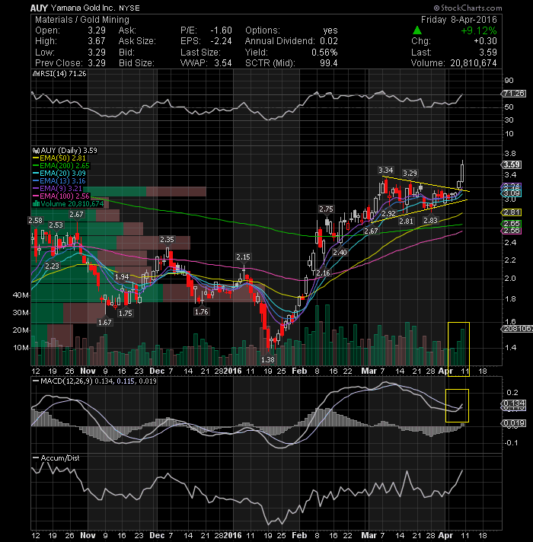
Task: Click the 2.40 price label
Action: (x=340, y=252)
